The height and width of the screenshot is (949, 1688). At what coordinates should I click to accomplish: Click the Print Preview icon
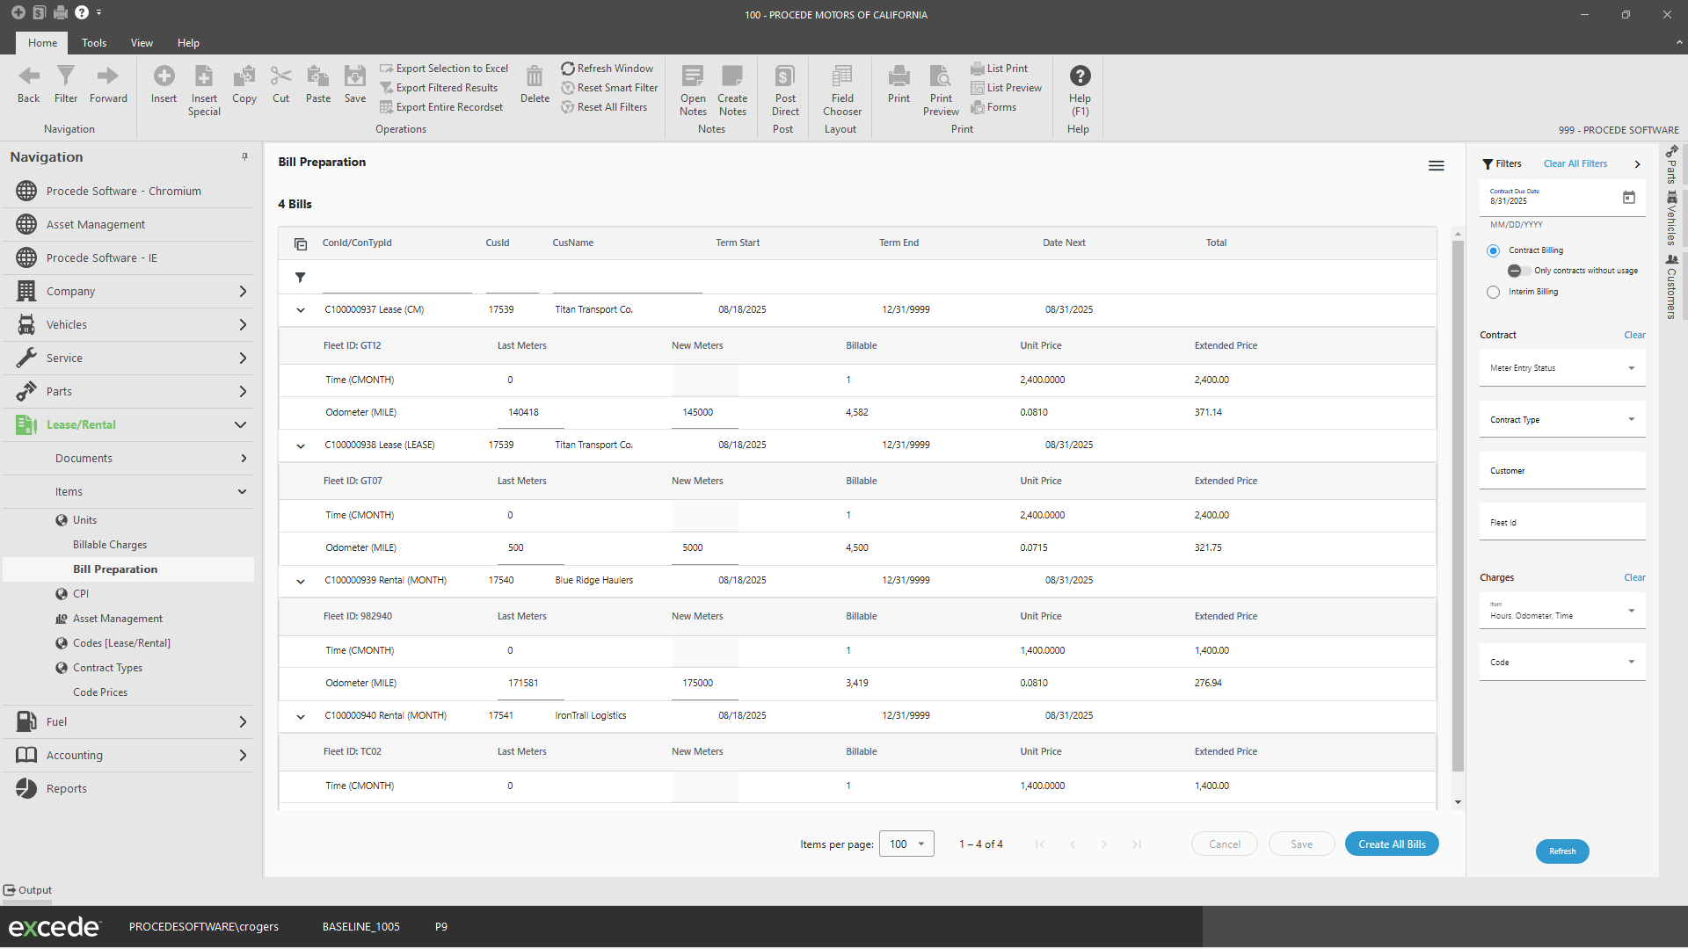pos(940,76)
